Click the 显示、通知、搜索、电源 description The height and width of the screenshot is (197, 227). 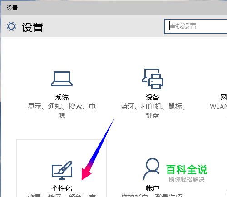click(62, 111)
